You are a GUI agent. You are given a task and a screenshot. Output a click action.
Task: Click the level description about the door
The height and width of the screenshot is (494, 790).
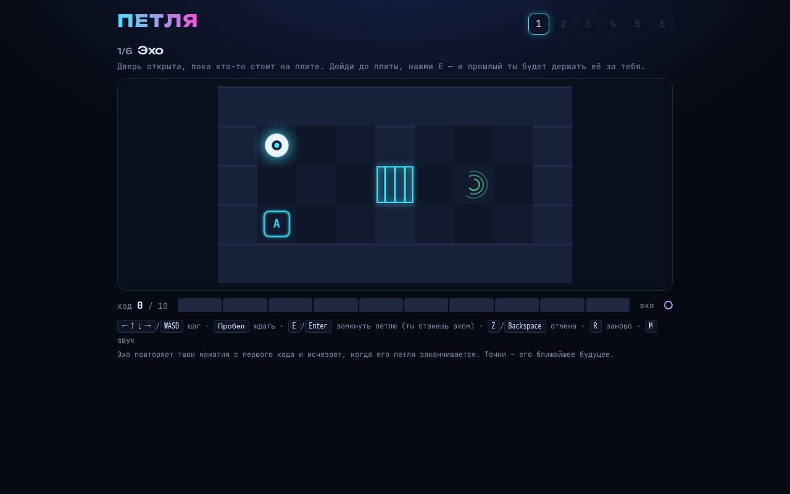click(x=381, y=66)
